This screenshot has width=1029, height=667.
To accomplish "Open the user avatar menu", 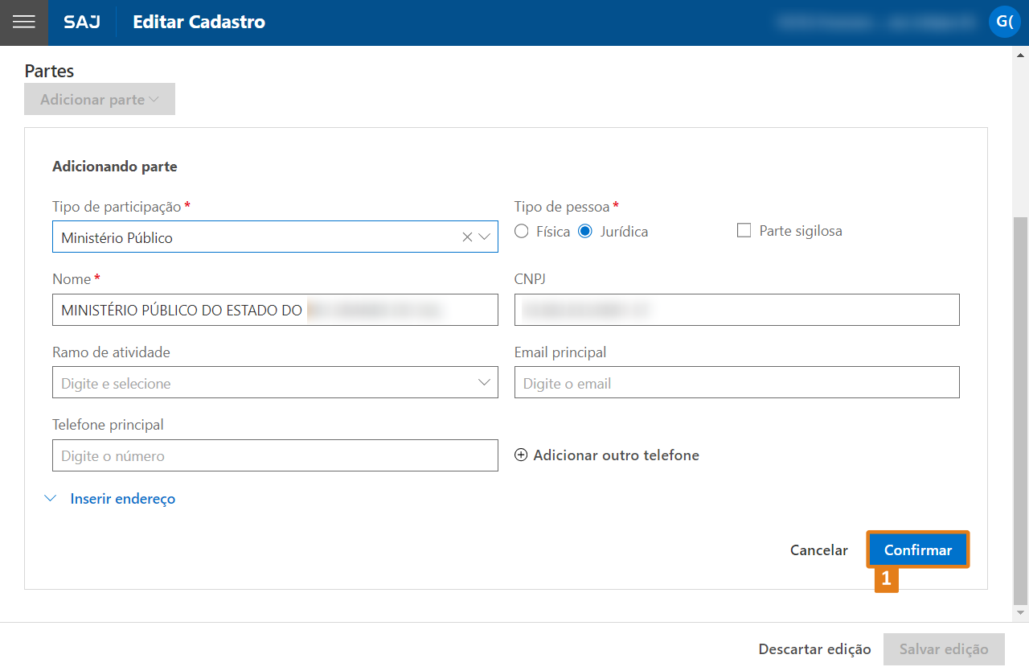I will (1004, 22).
